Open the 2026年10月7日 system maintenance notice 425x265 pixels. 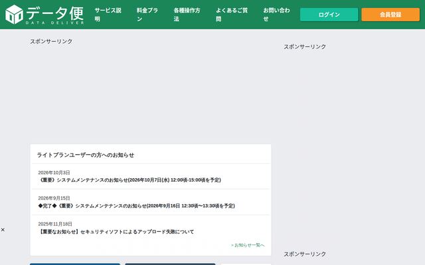(x=129, y=180)
